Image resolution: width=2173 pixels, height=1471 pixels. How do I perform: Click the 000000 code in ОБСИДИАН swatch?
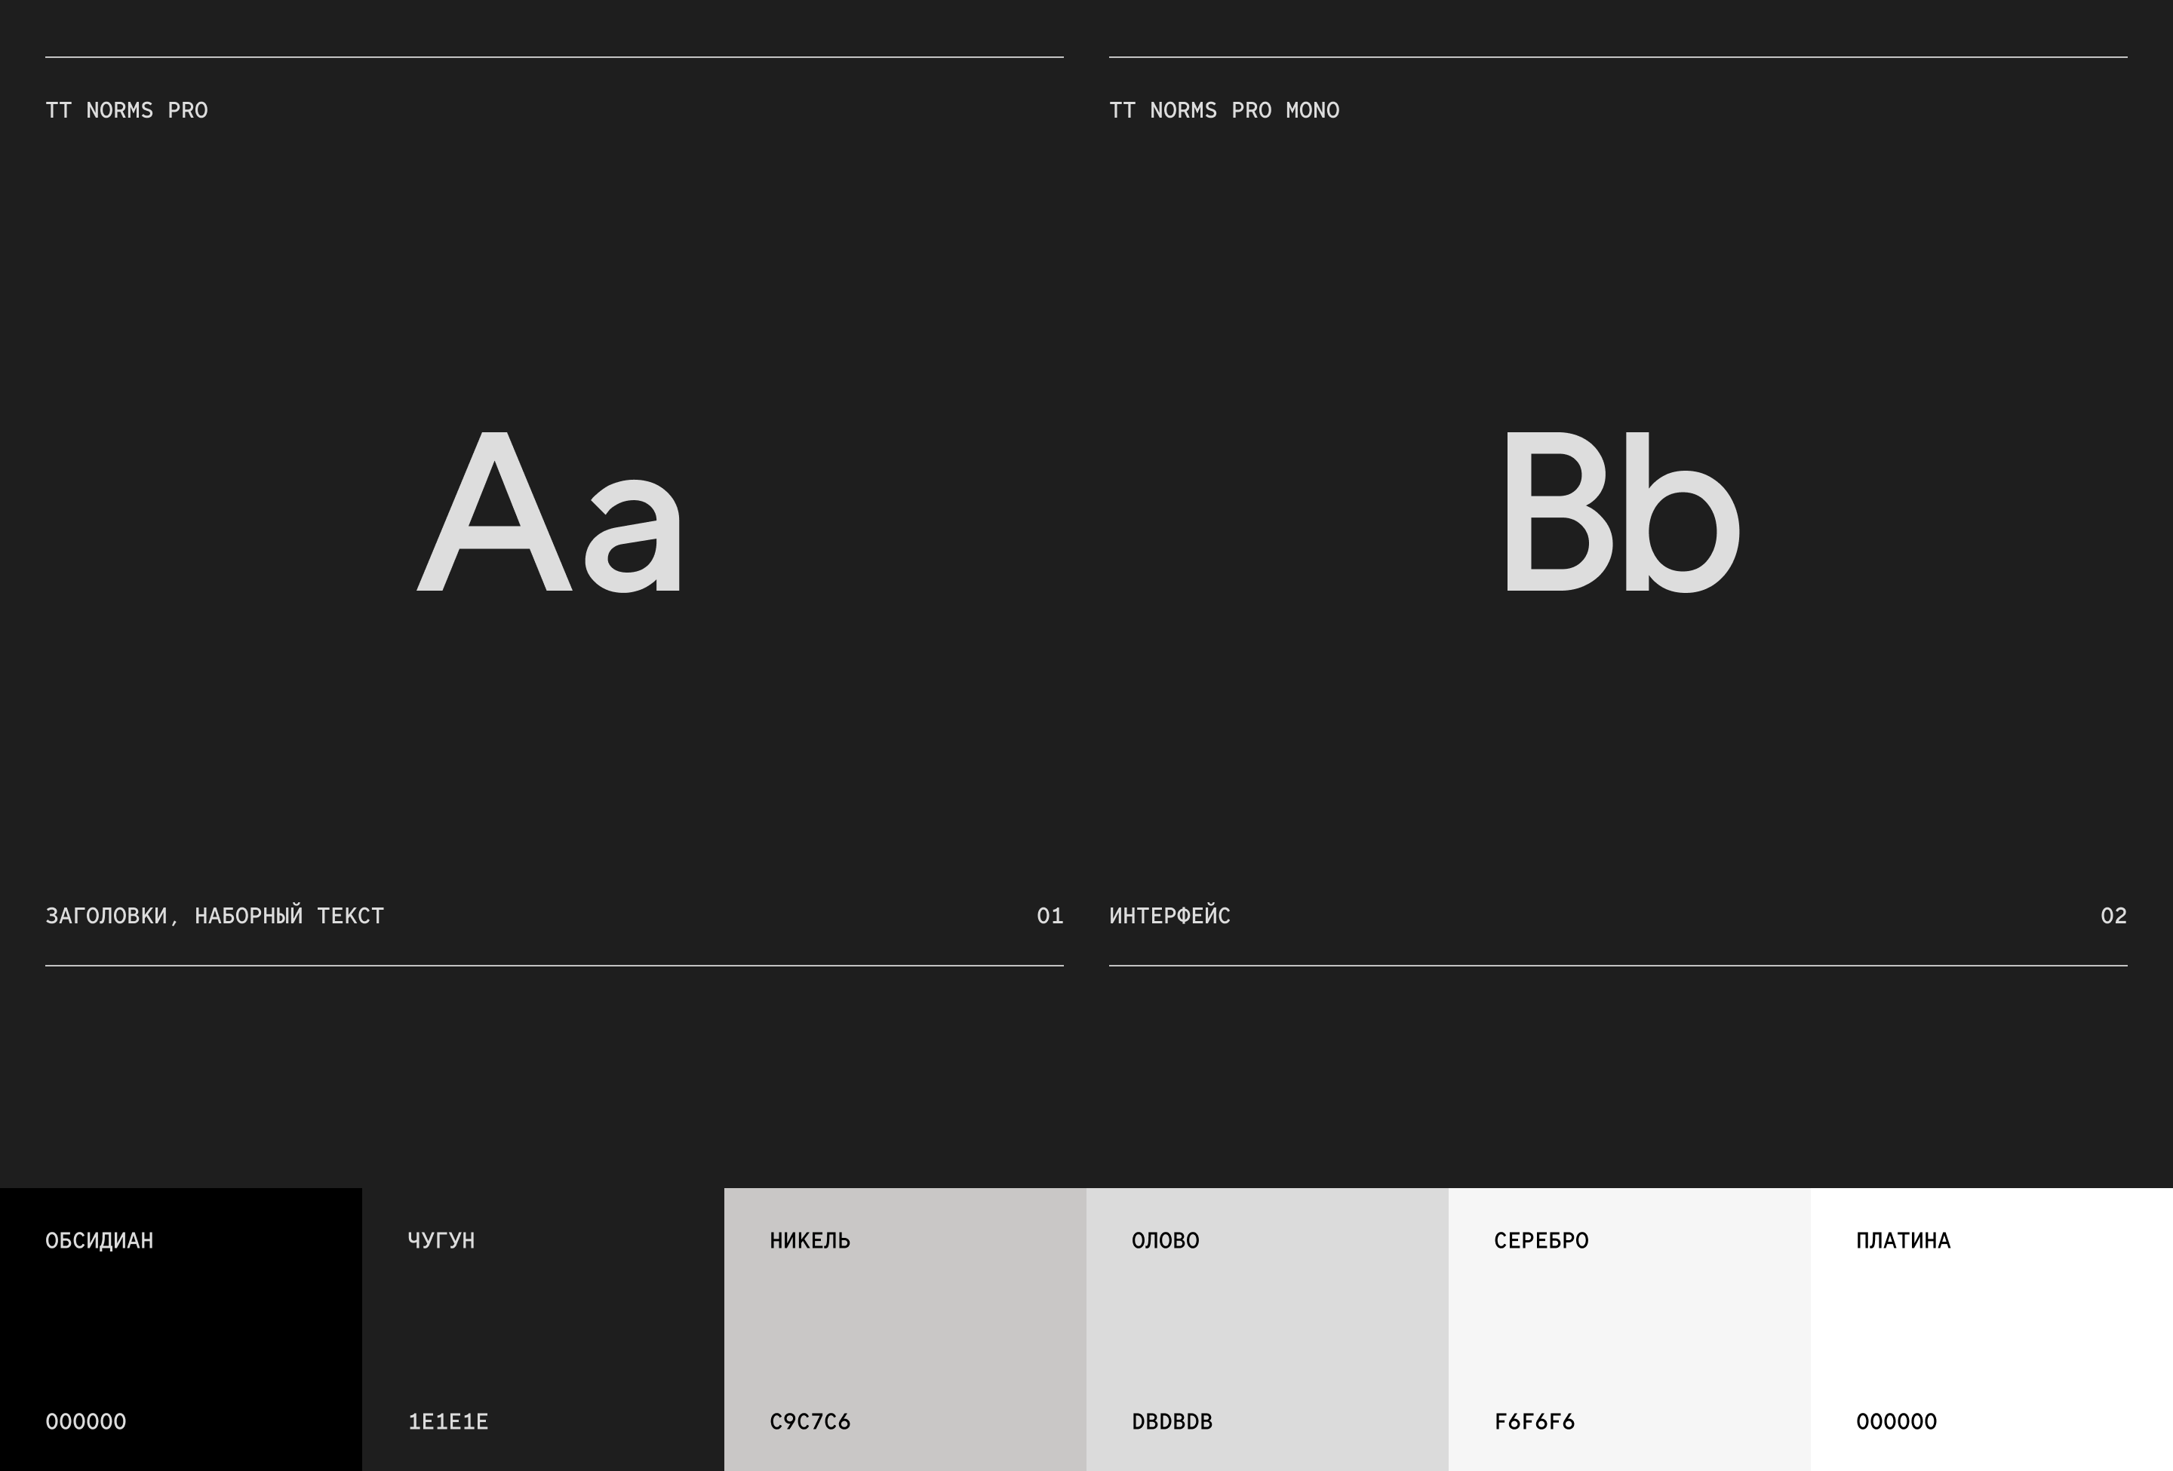coord(86,1421)
